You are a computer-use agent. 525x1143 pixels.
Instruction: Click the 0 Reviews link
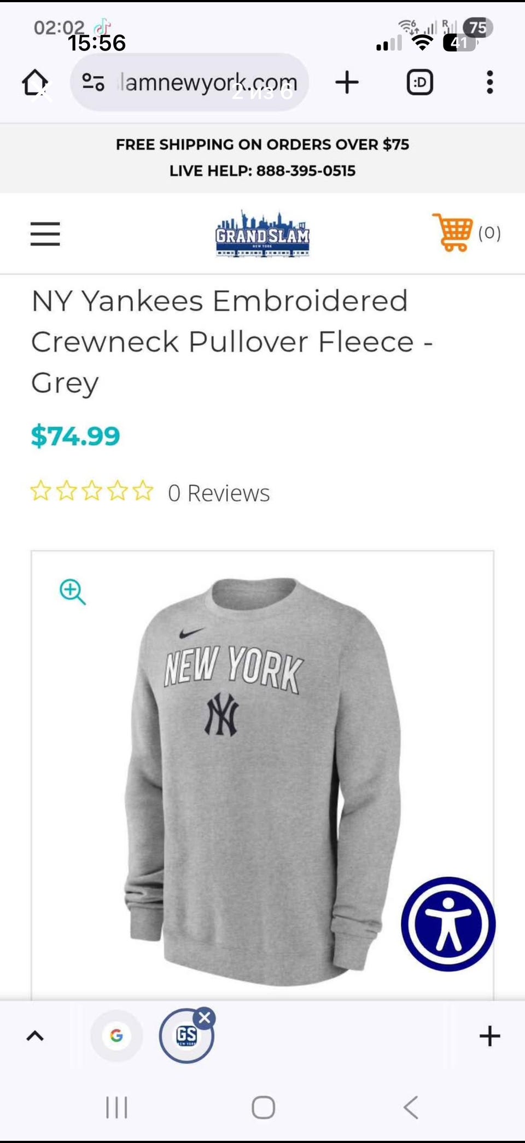219,493
